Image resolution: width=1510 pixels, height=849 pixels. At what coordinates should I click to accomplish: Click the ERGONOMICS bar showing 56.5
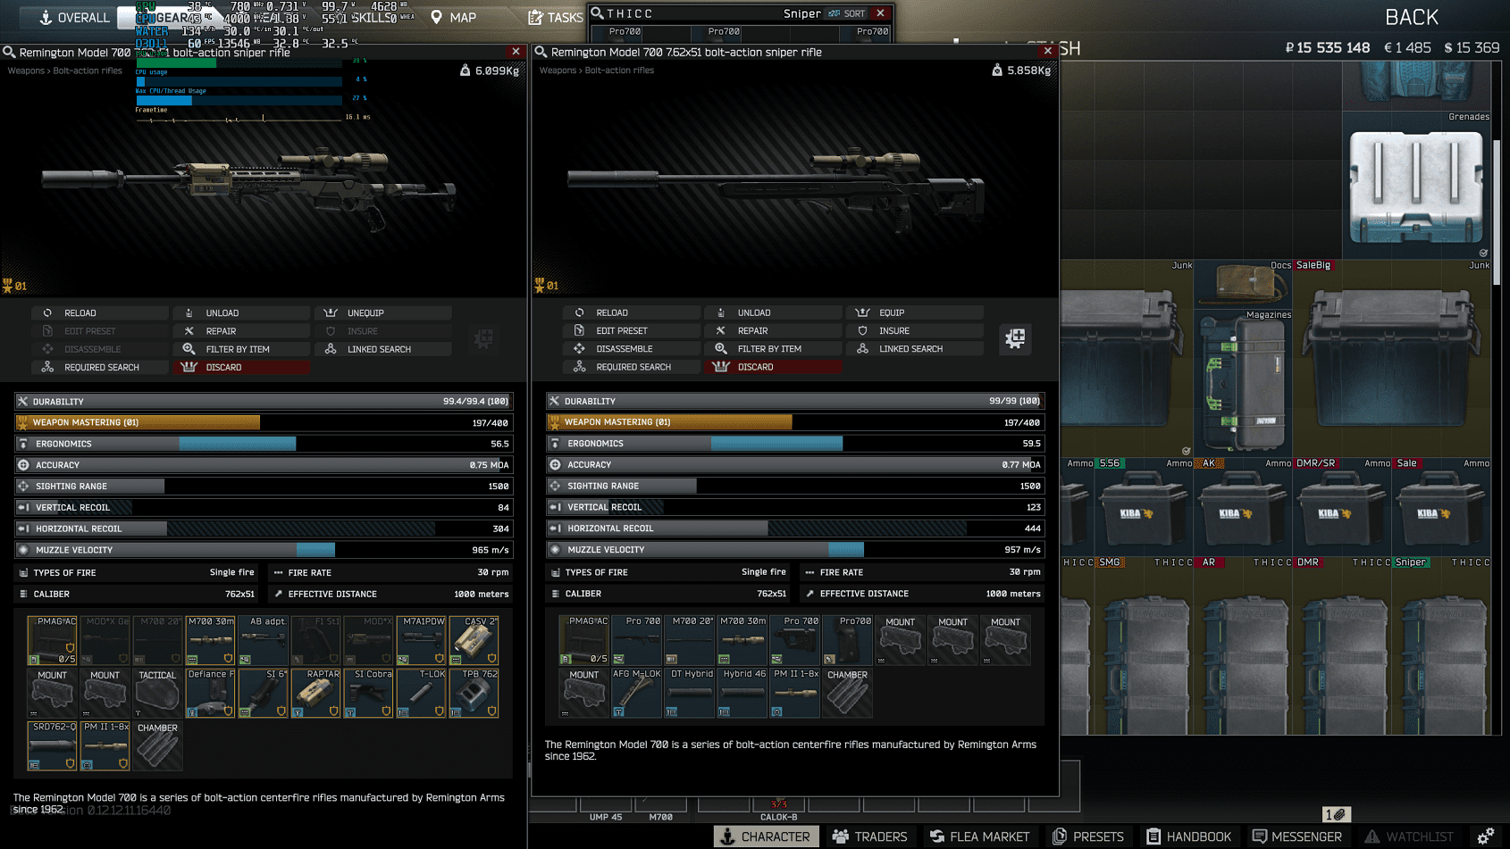click(x=264, y=444)
